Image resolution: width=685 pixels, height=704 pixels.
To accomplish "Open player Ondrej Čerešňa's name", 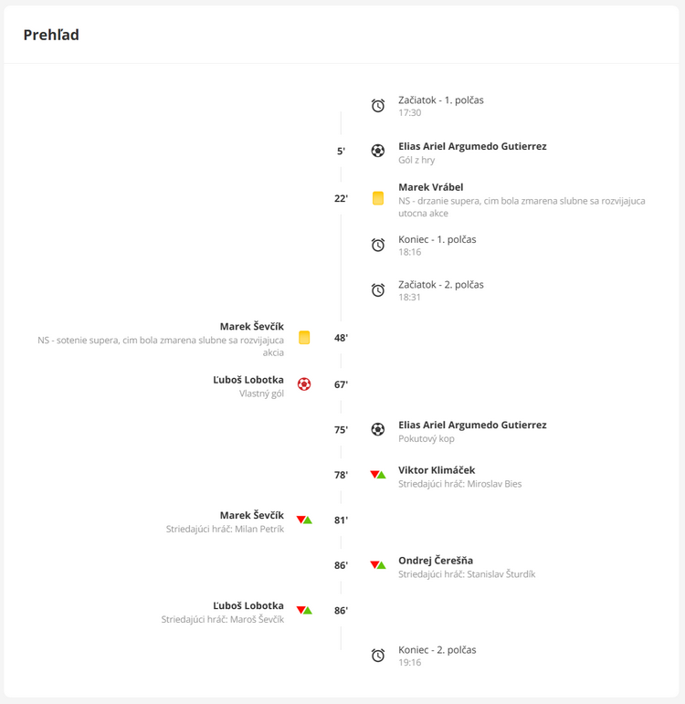I will tap(435, 561).
